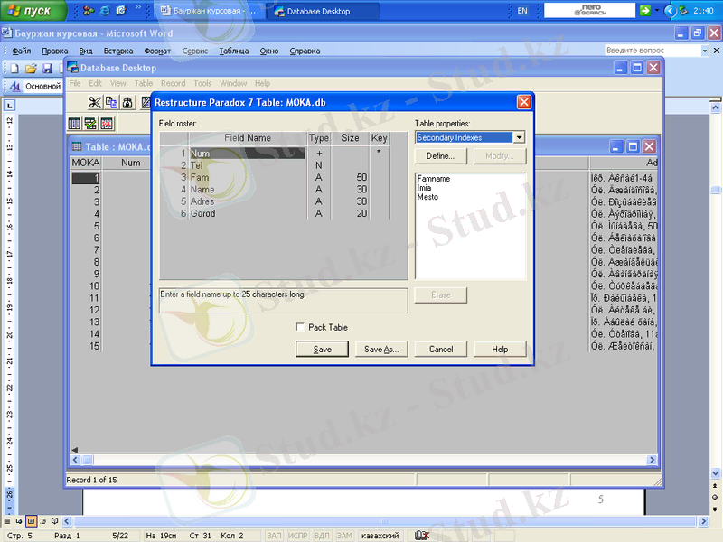Click the Cut scissors icon in Database Desktop
Image resolution: width=723 pixels, height=542 pixels.
[95, 102]
